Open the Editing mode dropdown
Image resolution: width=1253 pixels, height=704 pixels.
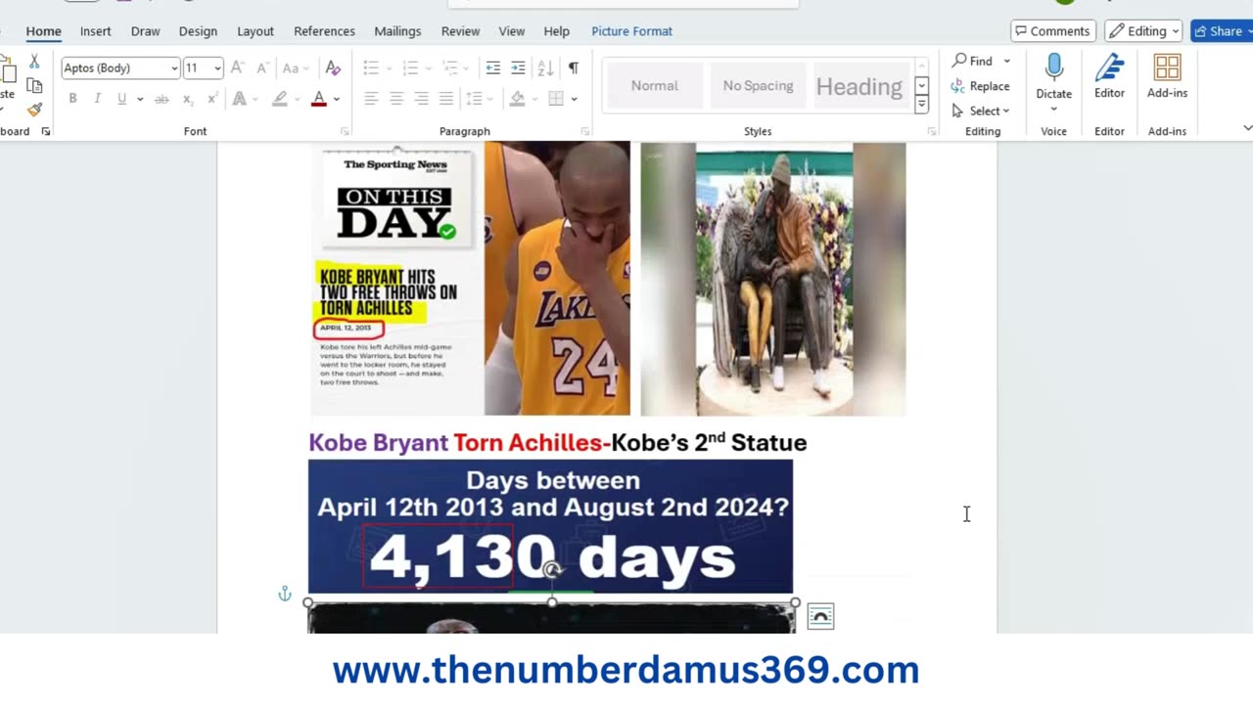(x=1143, y=31)
